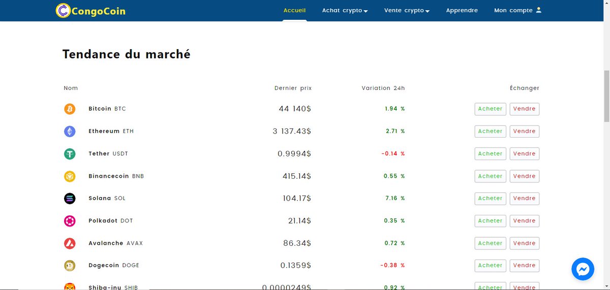Click Vendre for Avalanche
This screenshot has height=290, width=610.
(525, 243)
